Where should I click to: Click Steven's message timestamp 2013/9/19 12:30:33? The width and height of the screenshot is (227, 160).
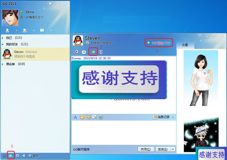point(97,58)
